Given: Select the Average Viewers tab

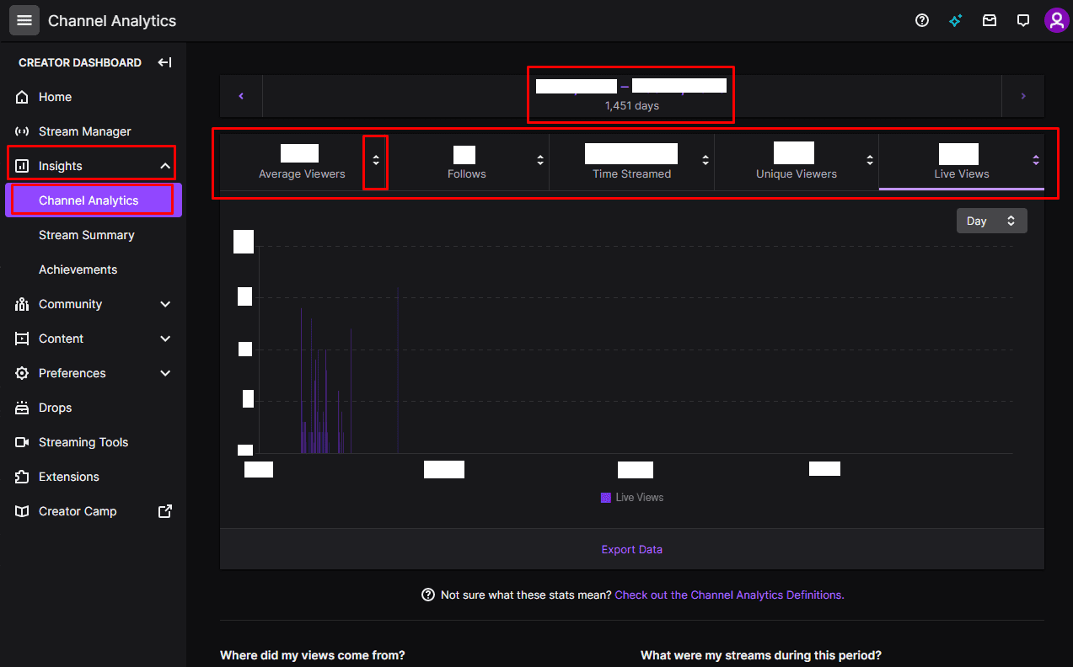Looking at the screenshot, I should pyautogui.click(x=302, y=162).
